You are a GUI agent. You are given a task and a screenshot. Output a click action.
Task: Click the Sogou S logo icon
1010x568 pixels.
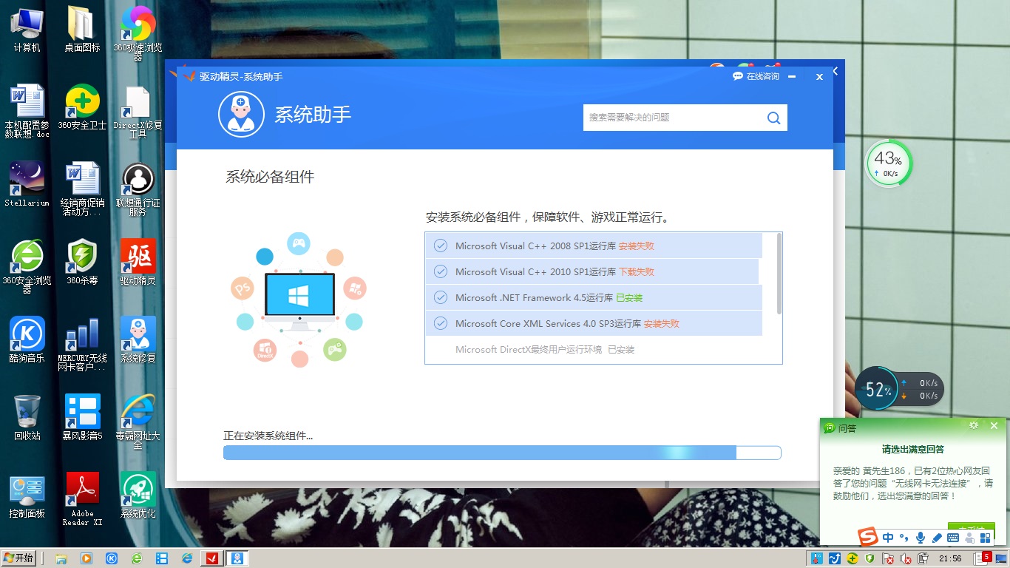(x=867, y=538)
